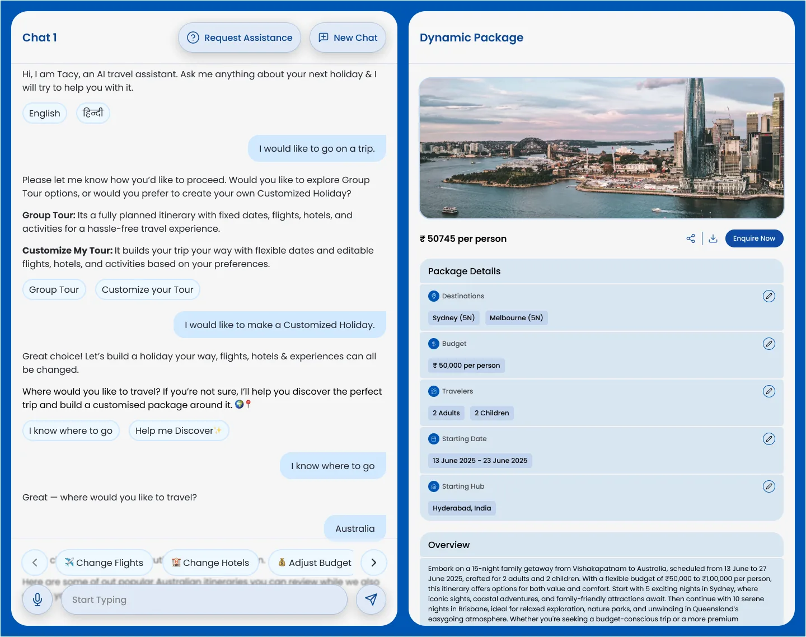
Task: Click the Hyderabad, India hub tag
Action: pyautogui.click(x=462, y=508)
